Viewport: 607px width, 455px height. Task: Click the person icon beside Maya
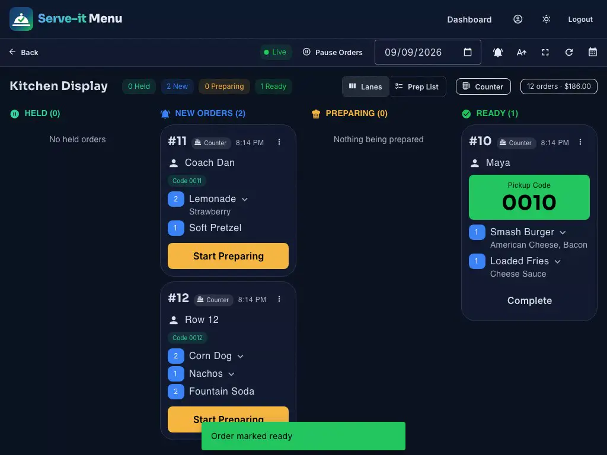tap(475, 164)
